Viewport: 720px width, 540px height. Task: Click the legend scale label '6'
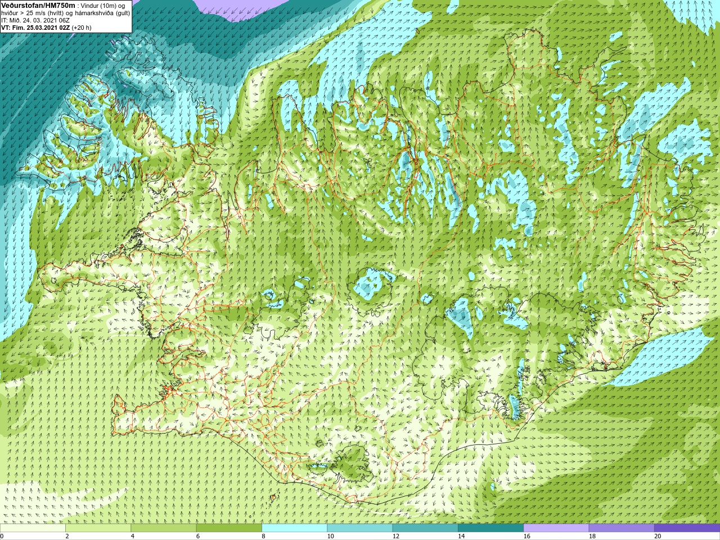pos(199,536)
